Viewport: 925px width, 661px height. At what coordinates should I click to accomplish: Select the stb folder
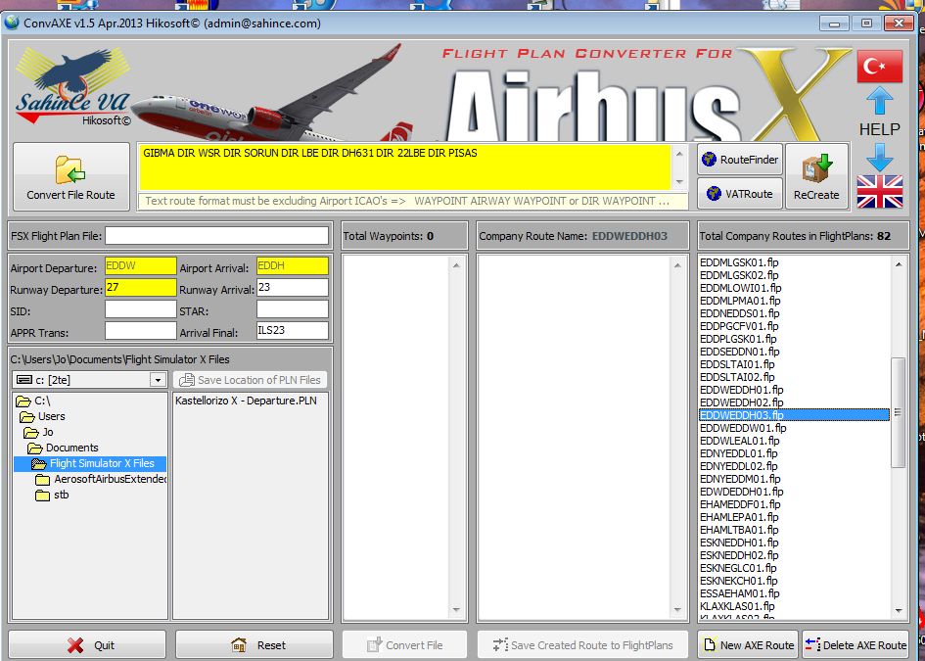click(x=52, y=495)
